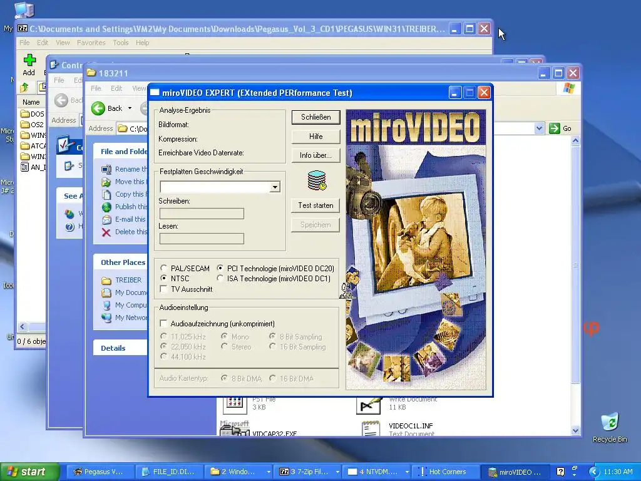This screenshot has height=481, width=641.
Task: Open Hot Corners from the taskbar
Action: (446, 472)
